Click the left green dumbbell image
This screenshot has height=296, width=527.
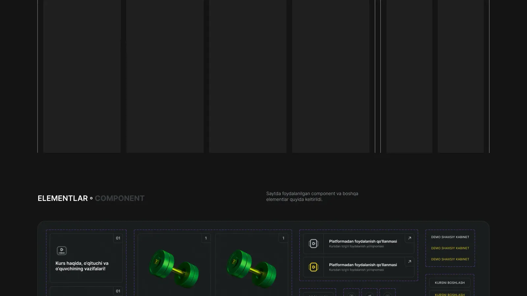[x=174, y=268]
